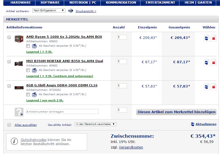Click VAT amount € 56,59

(x=207, y=142)
